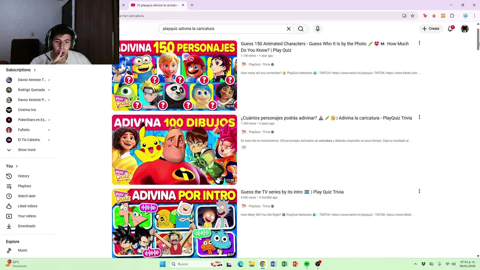Open Guess the TV series by its intro title
The image size is (480, 270).
pos(292,192)
